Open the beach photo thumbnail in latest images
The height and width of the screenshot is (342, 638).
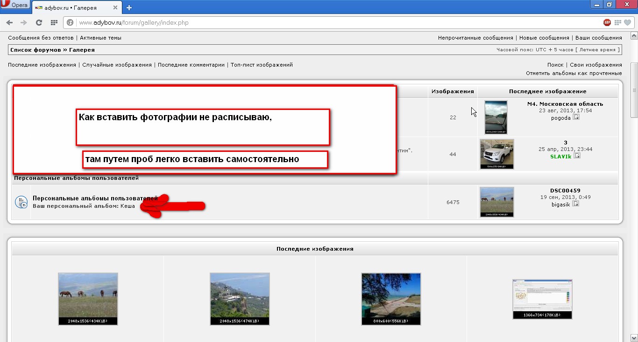(391, 299)
